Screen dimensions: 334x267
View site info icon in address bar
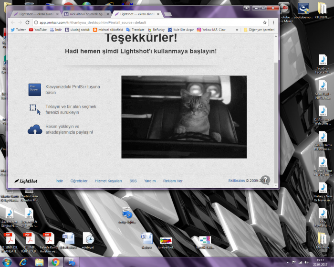[36, 22]
